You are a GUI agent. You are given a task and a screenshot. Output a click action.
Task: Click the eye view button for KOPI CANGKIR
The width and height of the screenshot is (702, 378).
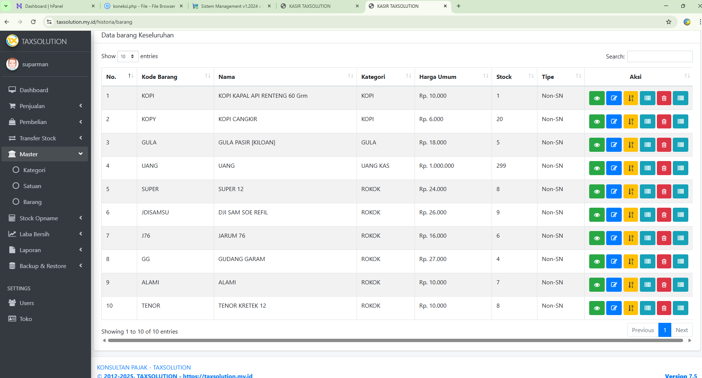597,121
